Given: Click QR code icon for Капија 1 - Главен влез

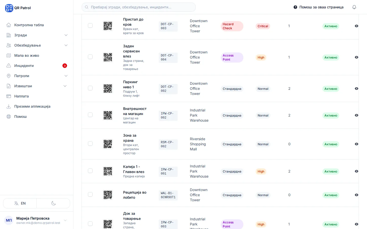Looking at the screenshot, I should (x=108, y=171).
